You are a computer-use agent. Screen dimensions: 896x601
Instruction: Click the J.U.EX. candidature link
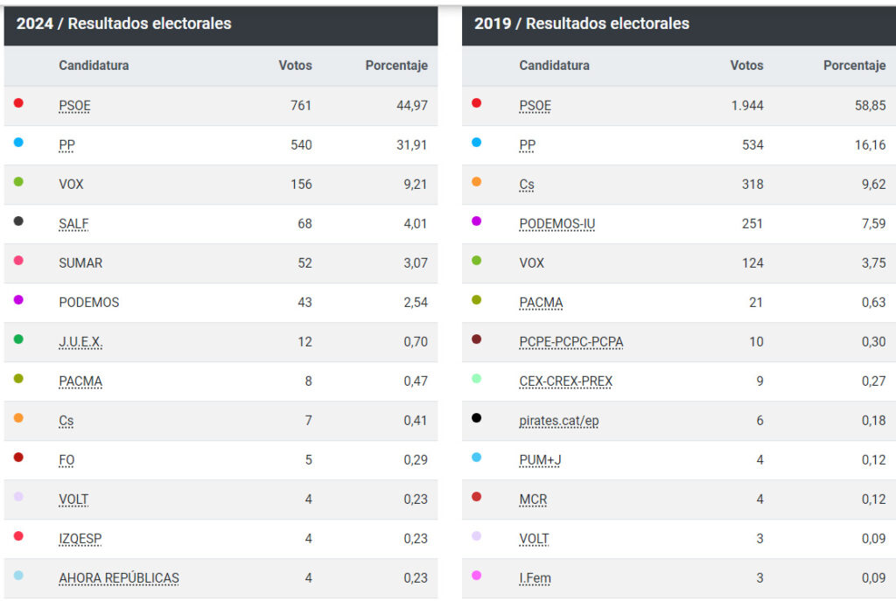tap(80, 342)
